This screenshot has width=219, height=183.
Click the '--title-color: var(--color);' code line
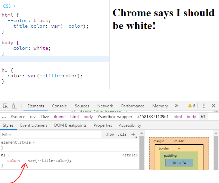click(48, 26)
